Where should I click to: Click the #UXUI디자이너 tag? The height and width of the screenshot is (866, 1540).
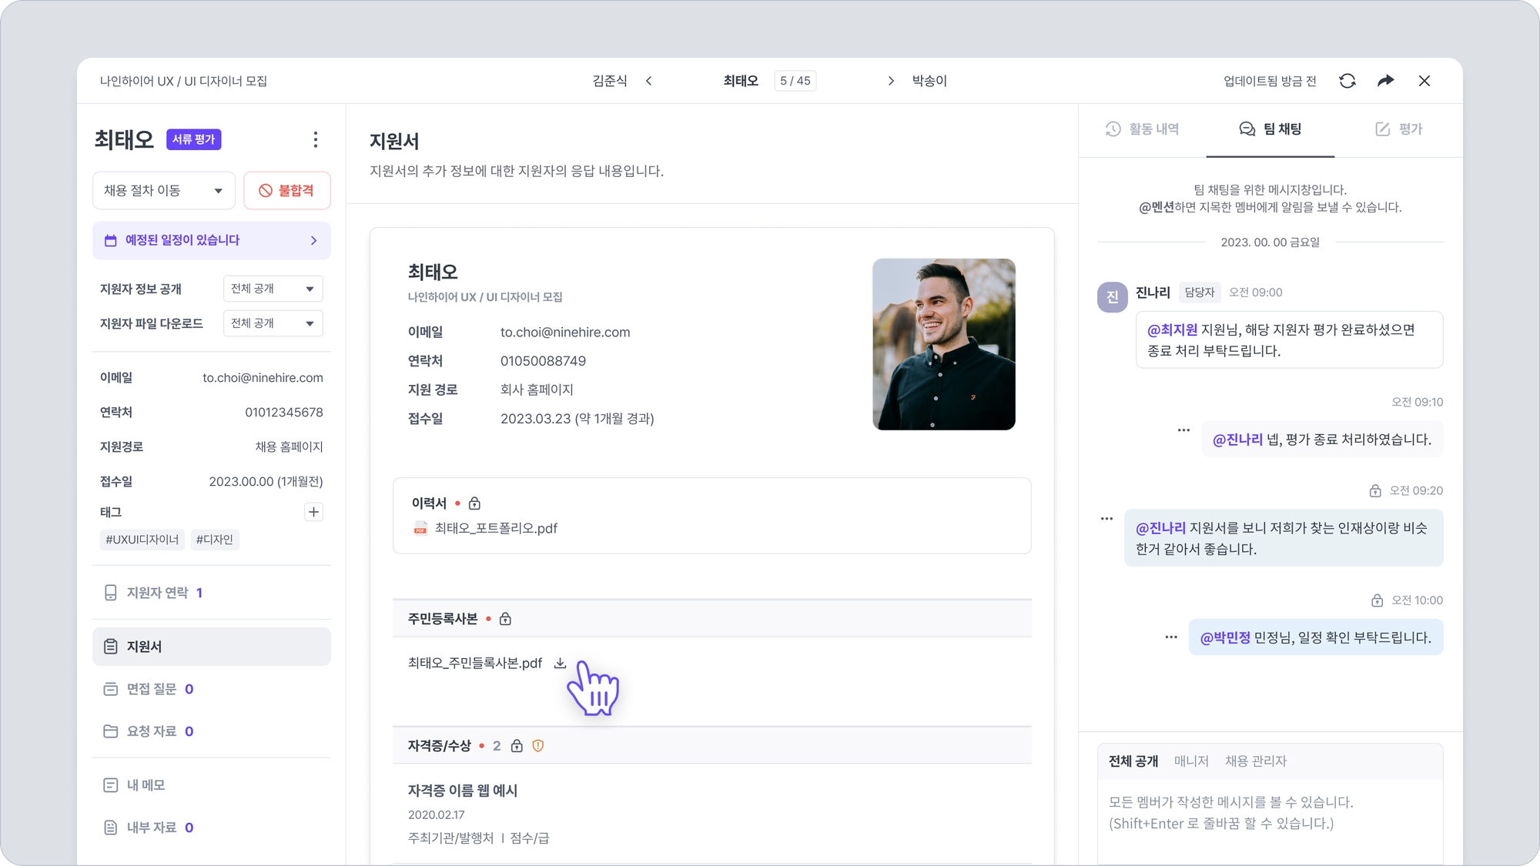pos(142,540)
